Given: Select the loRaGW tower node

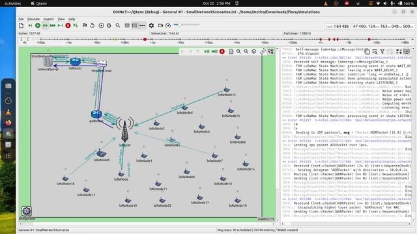Looking at the screenshot, I should click(x=124, y=131).
